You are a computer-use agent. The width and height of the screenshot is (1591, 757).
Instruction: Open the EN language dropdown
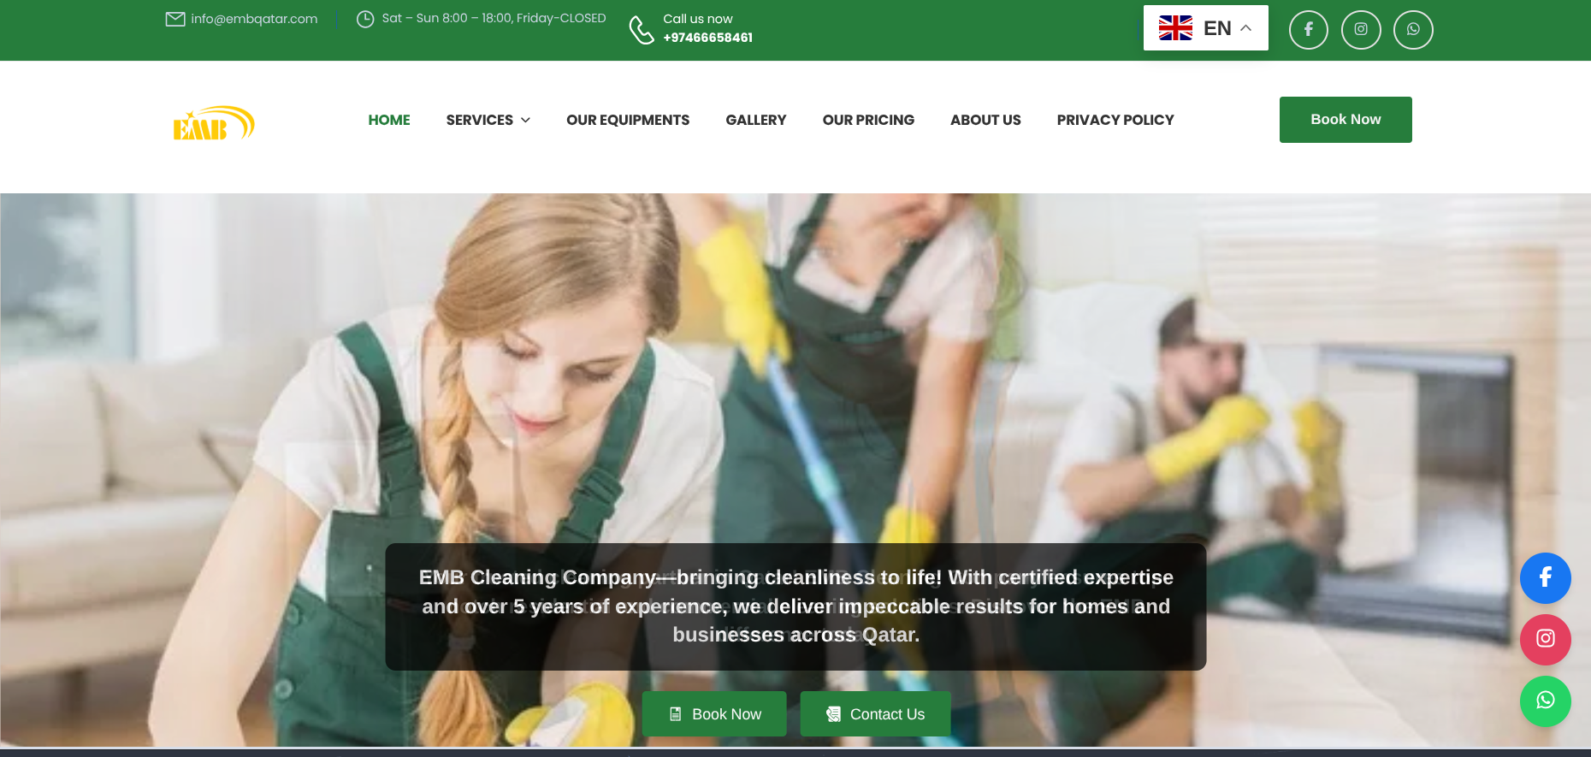tap(1205, 28)
